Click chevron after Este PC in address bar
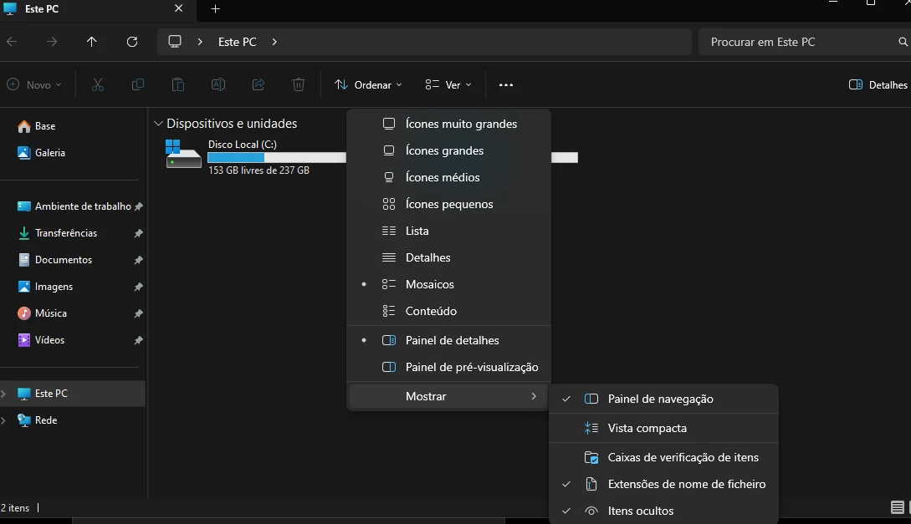The image size is (911, 524). pyautogui.click(x=274, y=42)
